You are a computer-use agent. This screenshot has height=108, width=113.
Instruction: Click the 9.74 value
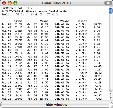coord(97,28)
